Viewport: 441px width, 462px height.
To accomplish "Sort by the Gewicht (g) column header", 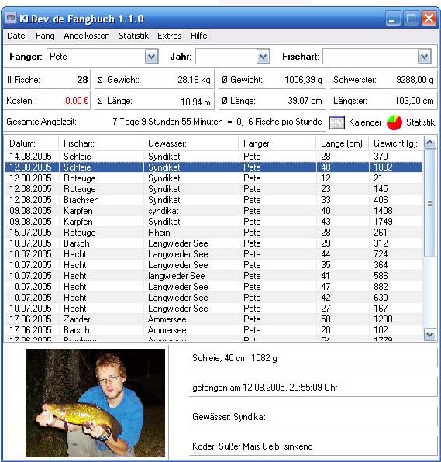I will click(395, 143).
